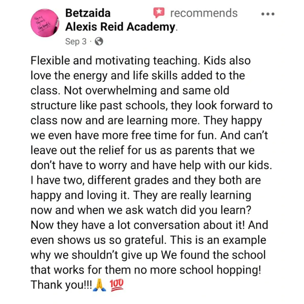
Task: Click the globe public audience icon
Action: point(99,41)
